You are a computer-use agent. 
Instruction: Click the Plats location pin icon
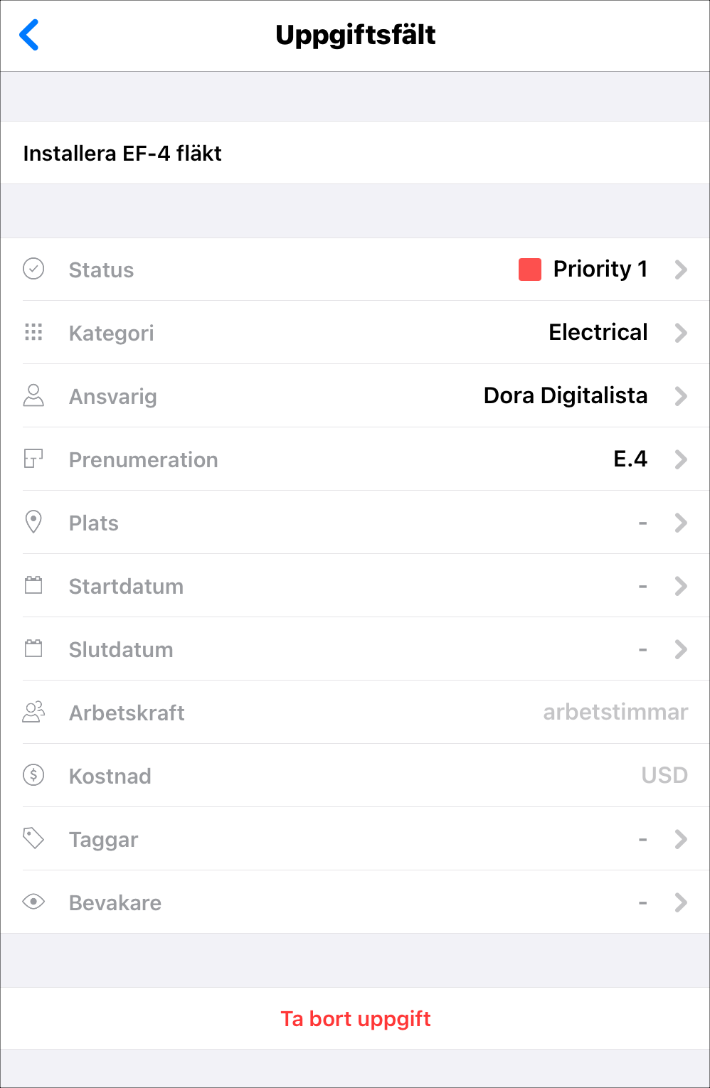33,522
